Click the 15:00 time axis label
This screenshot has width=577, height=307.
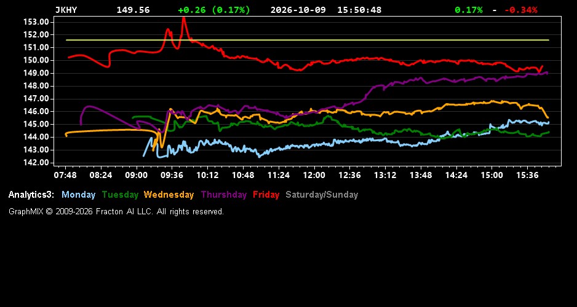(492, 175)
